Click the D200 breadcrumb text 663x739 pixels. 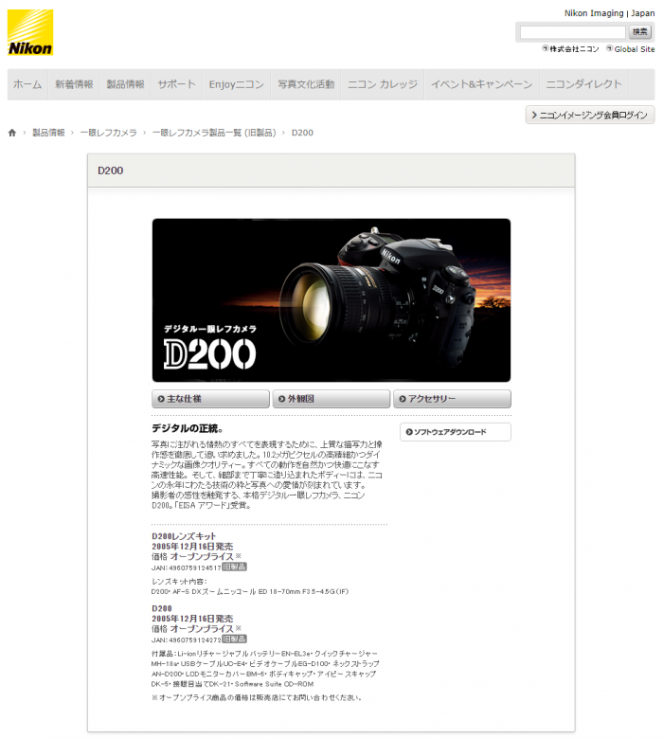(302, 133)
